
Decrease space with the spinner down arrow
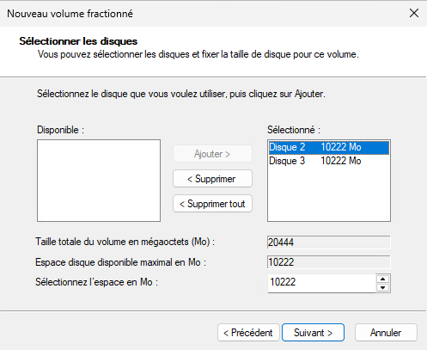point(383,288)
